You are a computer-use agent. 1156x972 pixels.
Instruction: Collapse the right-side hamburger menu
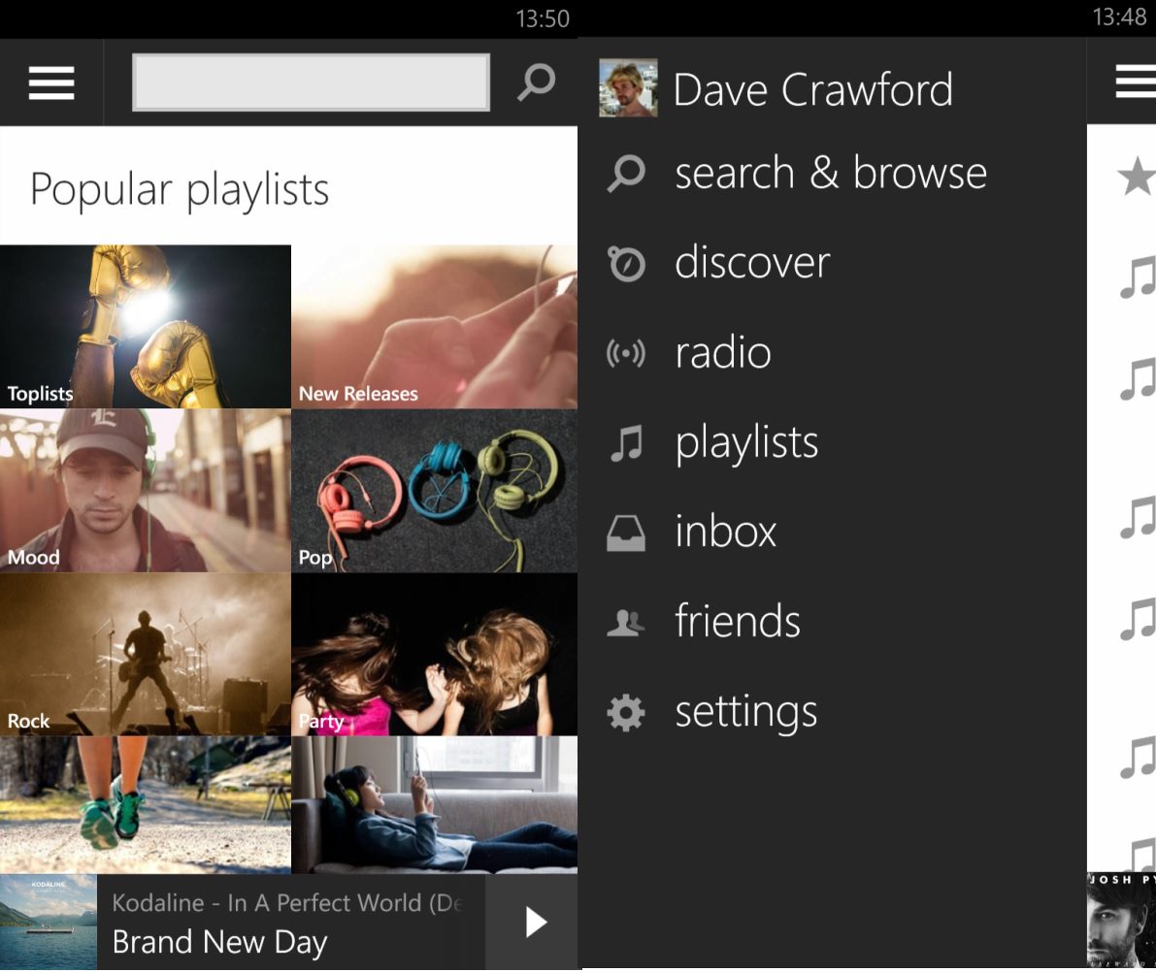(1138, 82)
